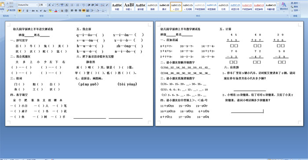Toggle italic formatting button
308x160 pixels.
point(23,11)
